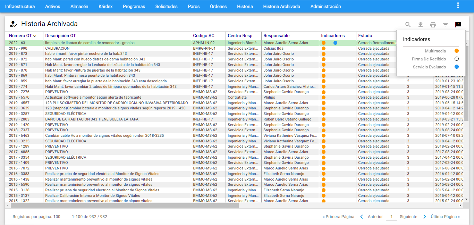This screenshot has height=225, width=474.
Task: Click the vertical scrollbar down arrow
Action: click(466, 200)
